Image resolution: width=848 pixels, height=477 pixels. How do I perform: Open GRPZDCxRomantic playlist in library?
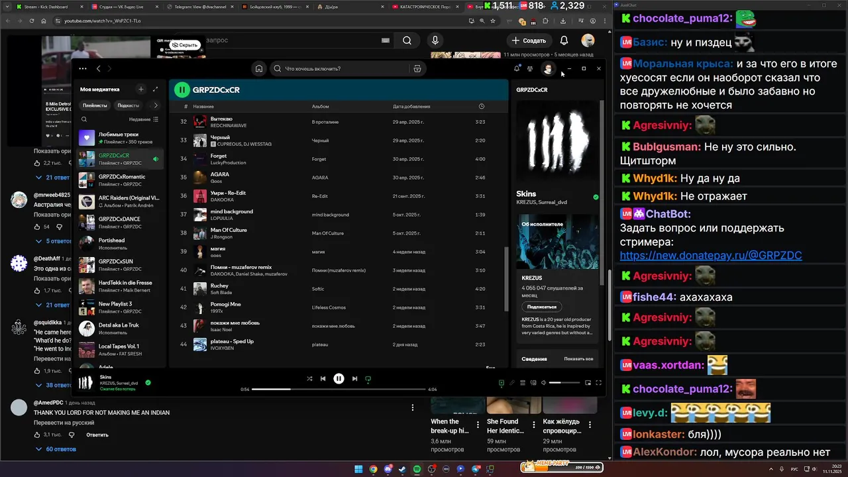(119, 180)
